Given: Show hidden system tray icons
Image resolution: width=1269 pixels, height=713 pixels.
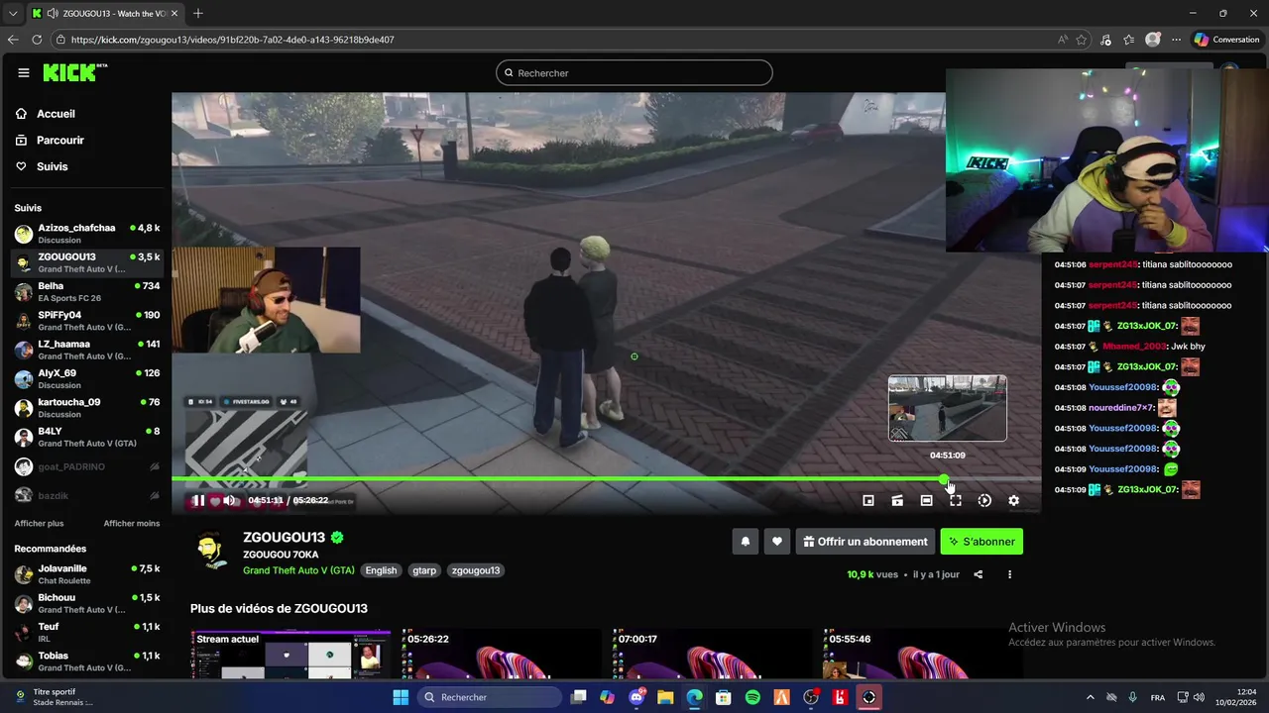Looking at the screenshot, I should click(x=1090, y=697).
